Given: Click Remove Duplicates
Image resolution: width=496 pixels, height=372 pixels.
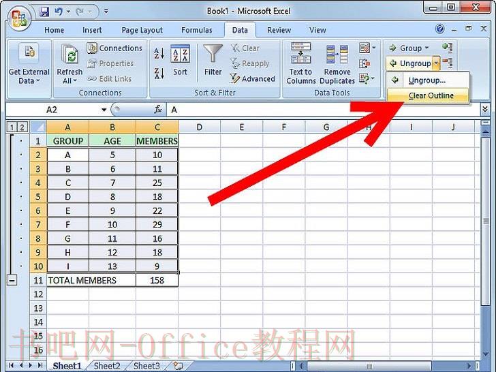Looking at the screenshot, I should pos(337,63).
